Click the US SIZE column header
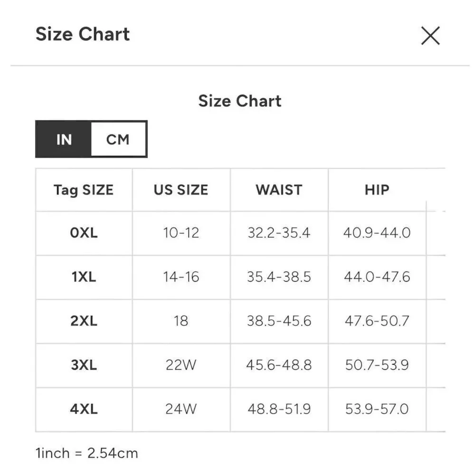 [x=181, y=190]
